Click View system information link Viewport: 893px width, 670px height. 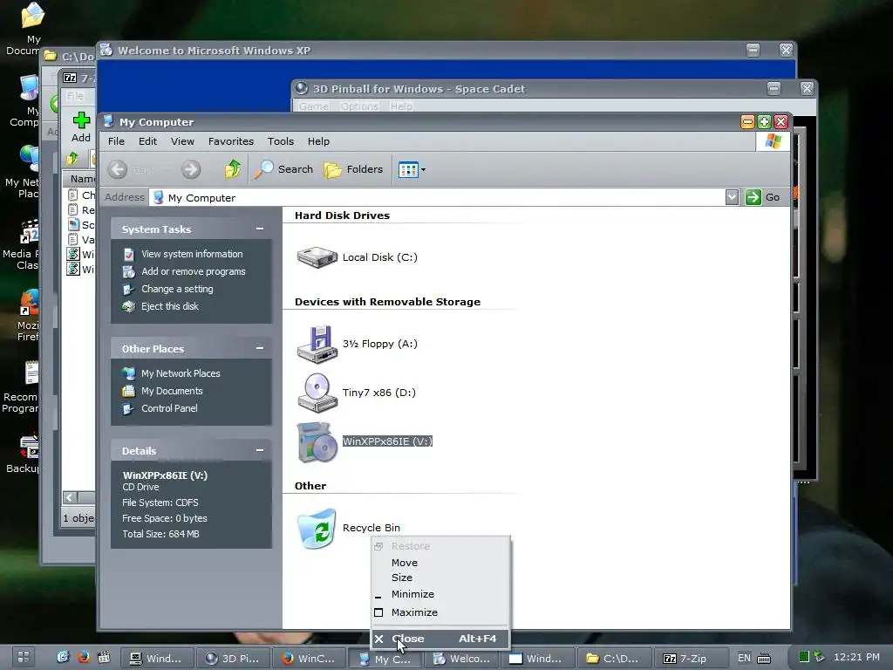(192, 254)
